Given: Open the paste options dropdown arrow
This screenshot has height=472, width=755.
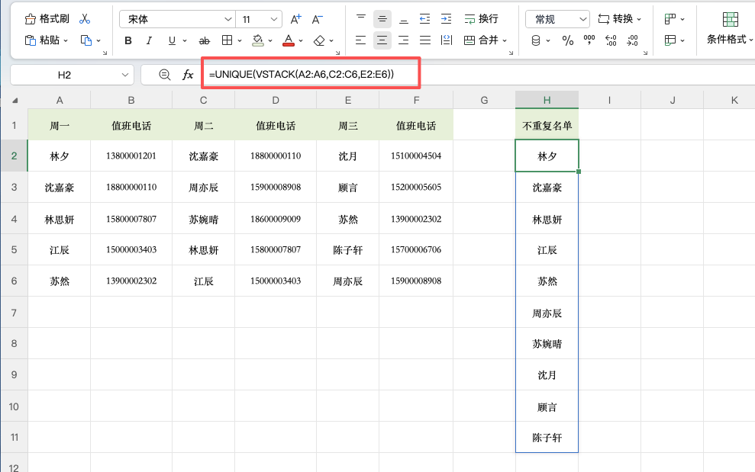Looking at the screenshot, I should point(66,41).
